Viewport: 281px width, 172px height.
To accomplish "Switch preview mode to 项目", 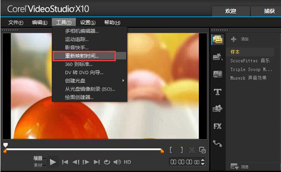I will [x=37, y=158].
